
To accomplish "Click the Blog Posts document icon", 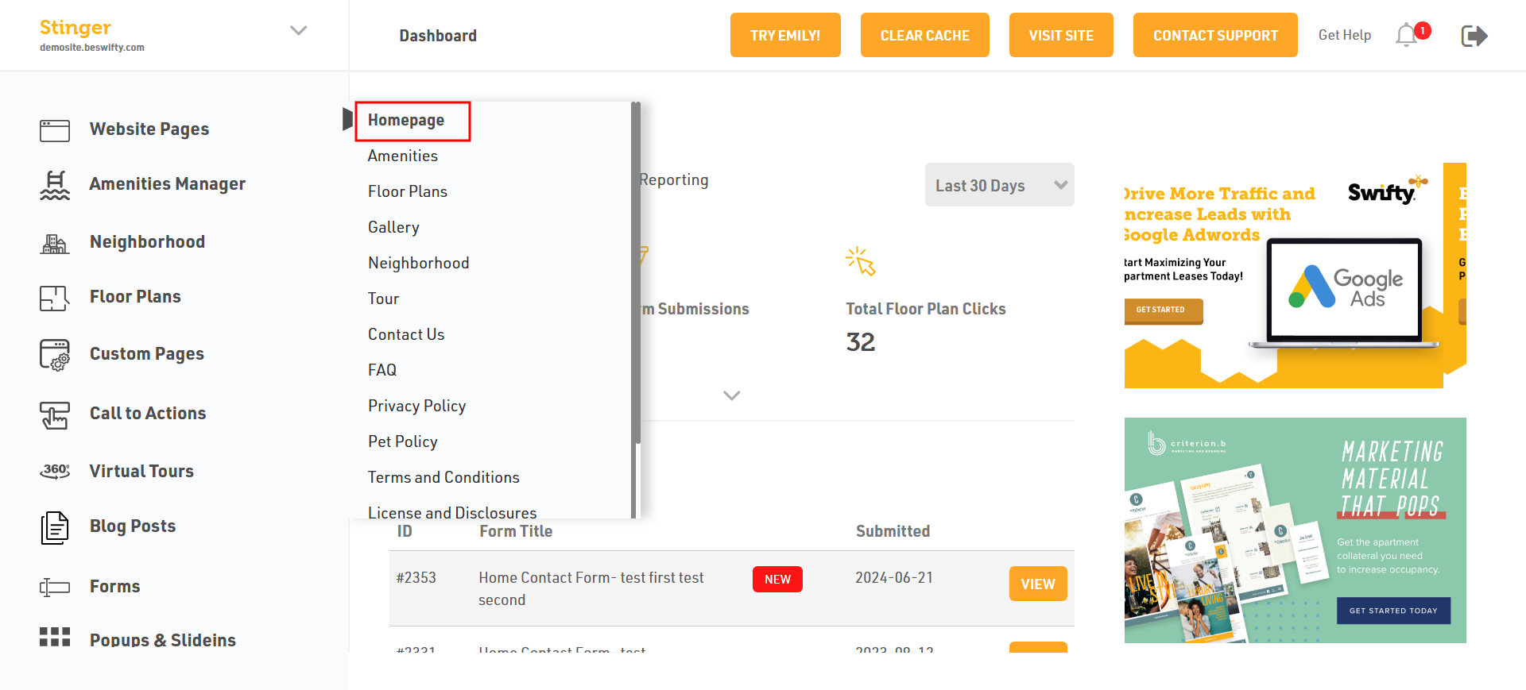I will [x=55, y=527].
